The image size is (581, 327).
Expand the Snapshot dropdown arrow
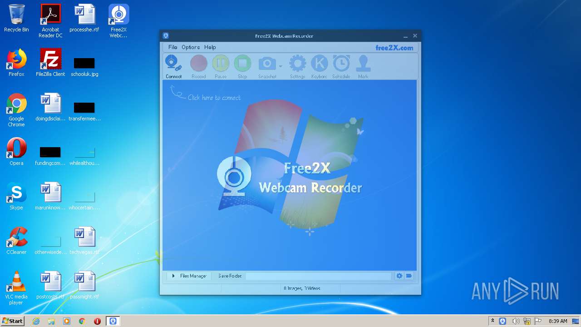click(281, 66)
